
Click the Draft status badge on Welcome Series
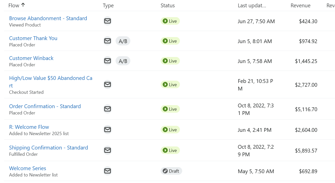pyautogui.click(x=171, y=171)
